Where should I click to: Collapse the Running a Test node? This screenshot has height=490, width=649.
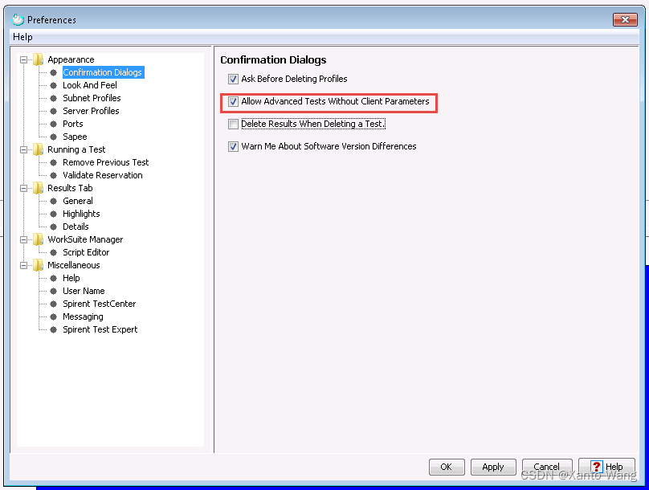[24, 149]
